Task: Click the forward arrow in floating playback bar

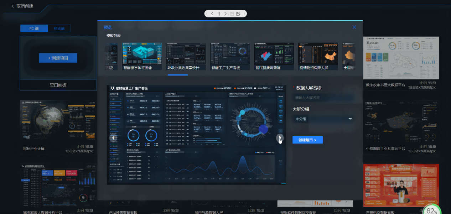Action: coord(225,14)
